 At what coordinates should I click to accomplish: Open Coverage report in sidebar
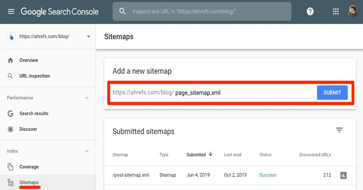pyautogui.click(x=29, y=167)
